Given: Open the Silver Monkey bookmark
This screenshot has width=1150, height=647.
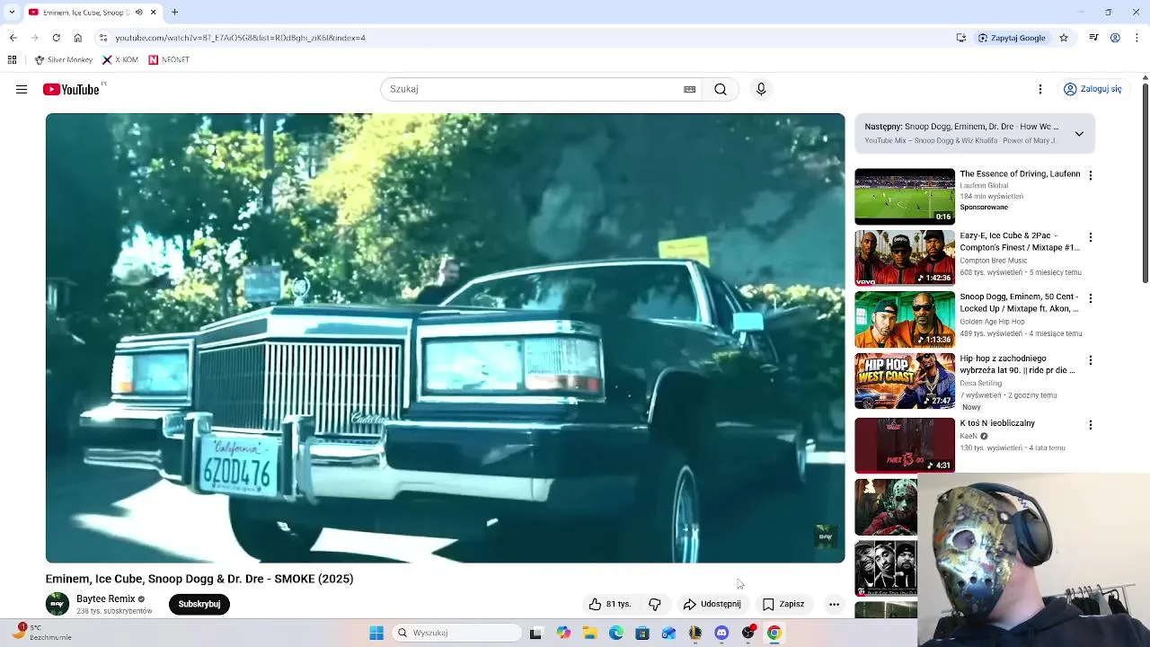Looking at the screenshot, I should [x=64, y=59].
